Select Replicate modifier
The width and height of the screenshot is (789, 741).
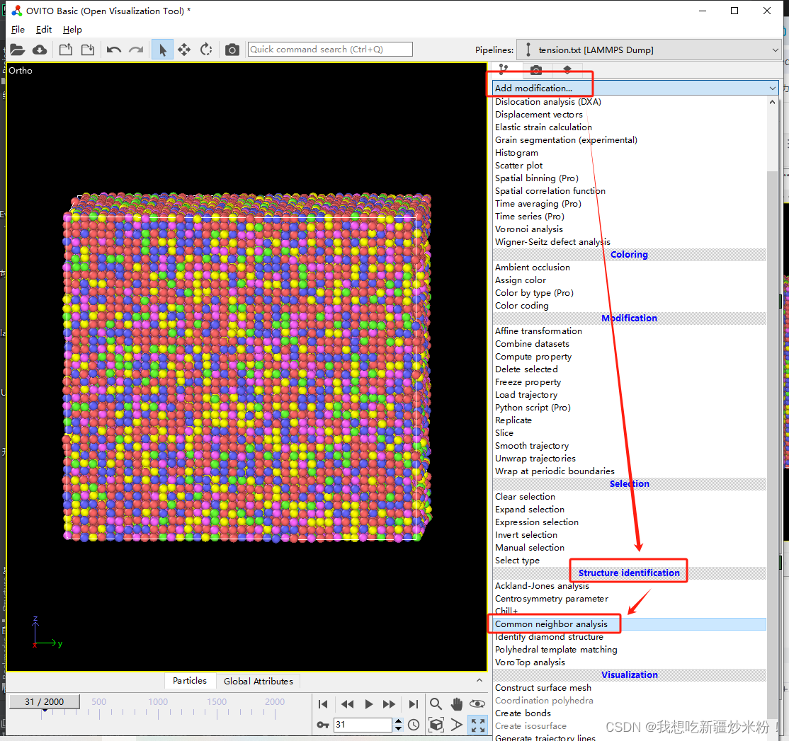point(513,420)
